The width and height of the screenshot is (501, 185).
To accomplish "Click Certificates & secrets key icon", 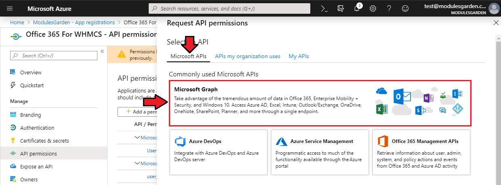I will point(13,141).
